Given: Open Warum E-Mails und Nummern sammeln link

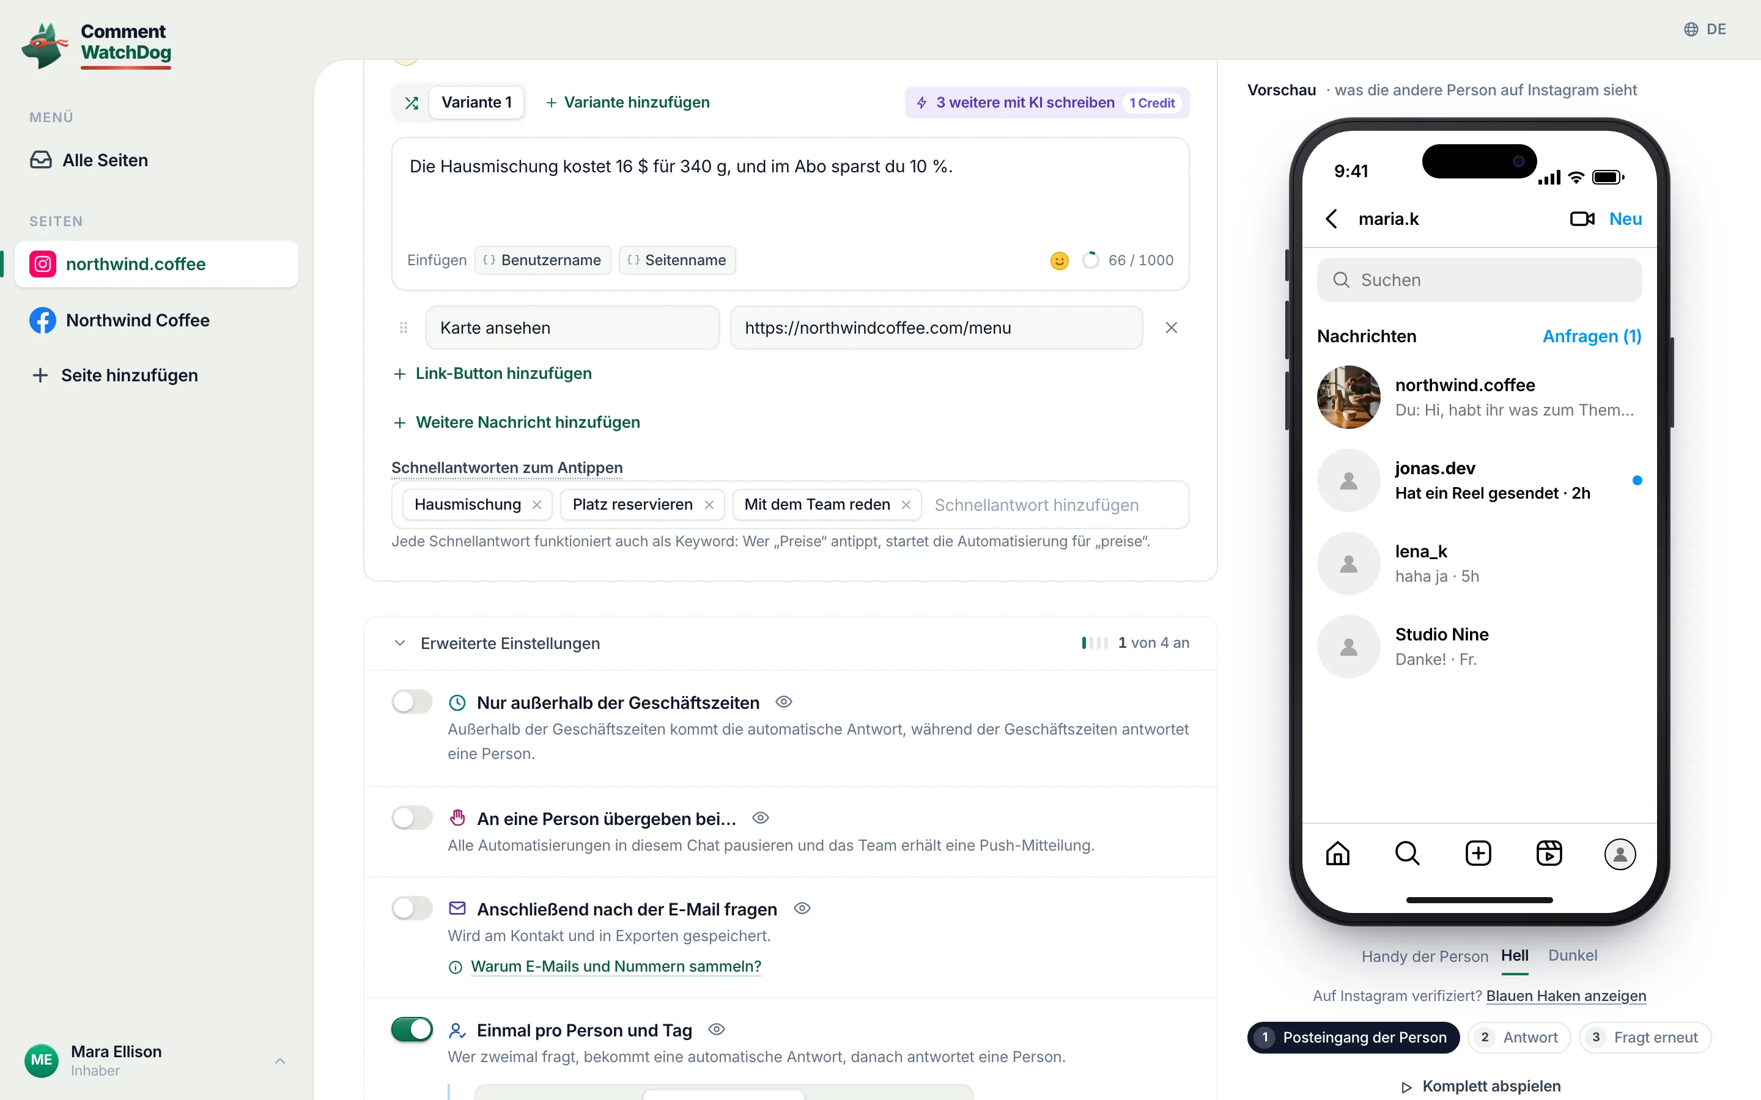Looking at the screenshot, I should 616,966.
